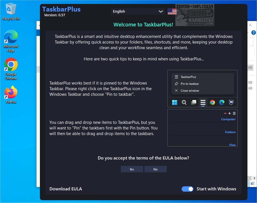Click the Search icon in the taskbar preview
The image size is (257, 203).
tap(184, 102)
